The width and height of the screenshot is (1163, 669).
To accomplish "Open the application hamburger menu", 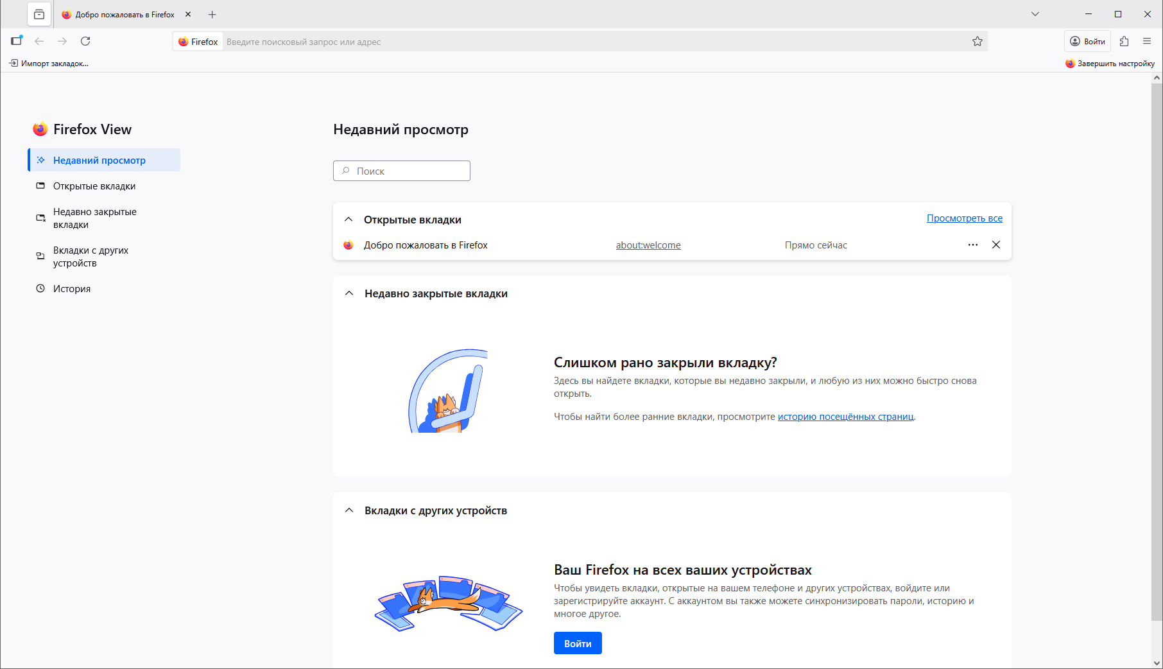I will coord(1147,41).
